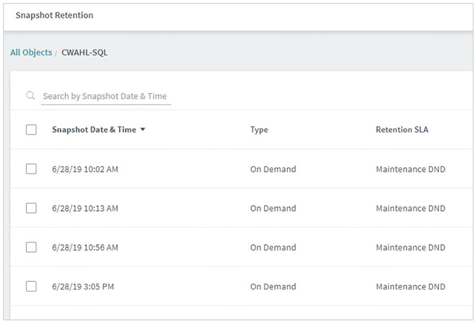Click Maintenance DND in the 10:13 AM row
This screenshot has height=324, width=476.
[x=411, y=209]
